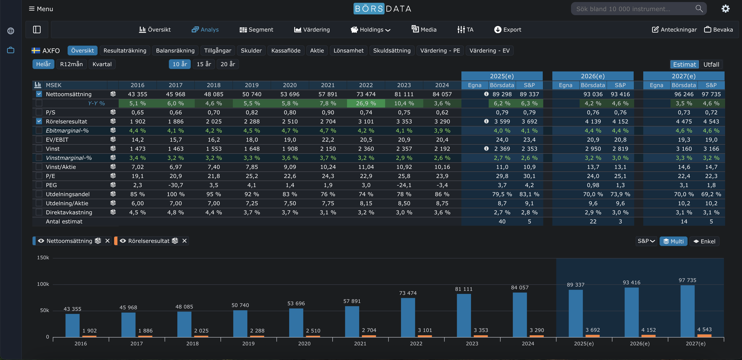Image resolution: width=742 pixels, height=360 pixels.
Task: Open the Värdering - PE tab
Action: (x=440, y=50)
